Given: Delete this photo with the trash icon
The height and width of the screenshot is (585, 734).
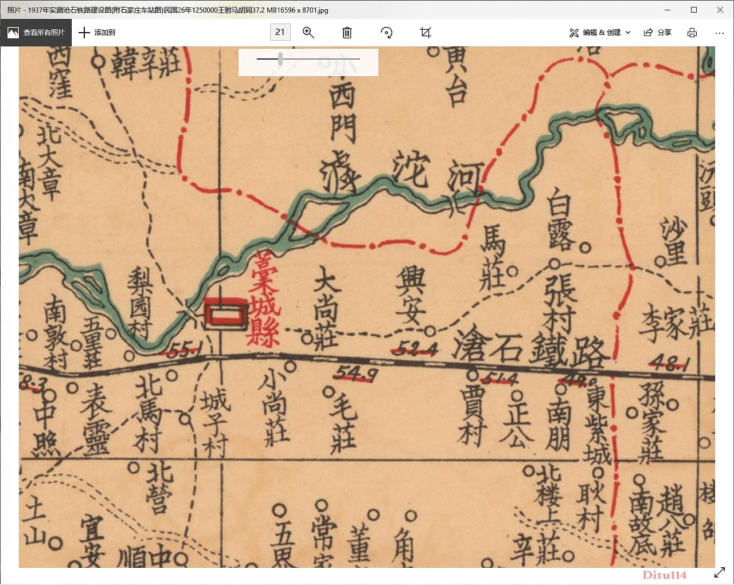Looking at the screenshot, I should tap(346, 33).
